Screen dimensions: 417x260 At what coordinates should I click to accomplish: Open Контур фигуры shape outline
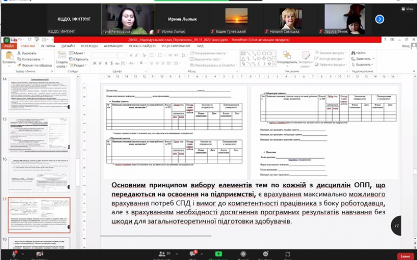point(329,59)
